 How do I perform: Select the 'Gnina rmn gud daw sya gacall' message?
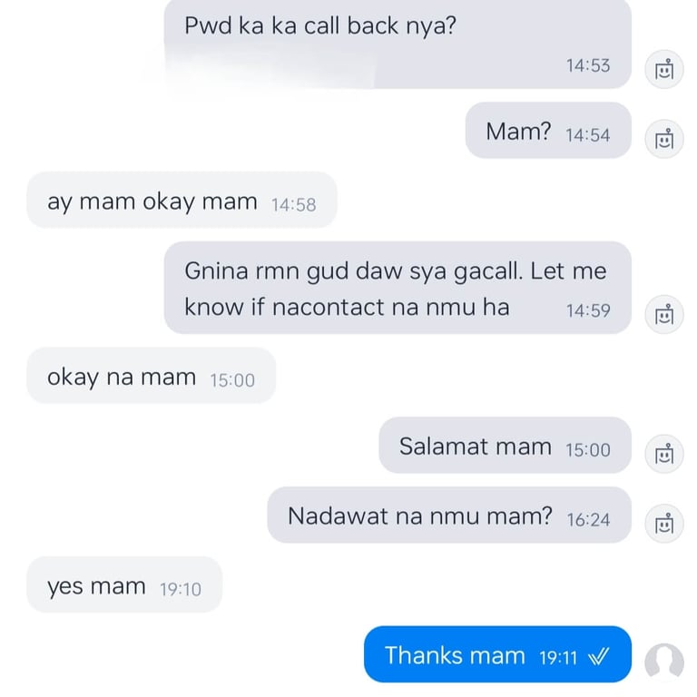[x=398, y=288]
